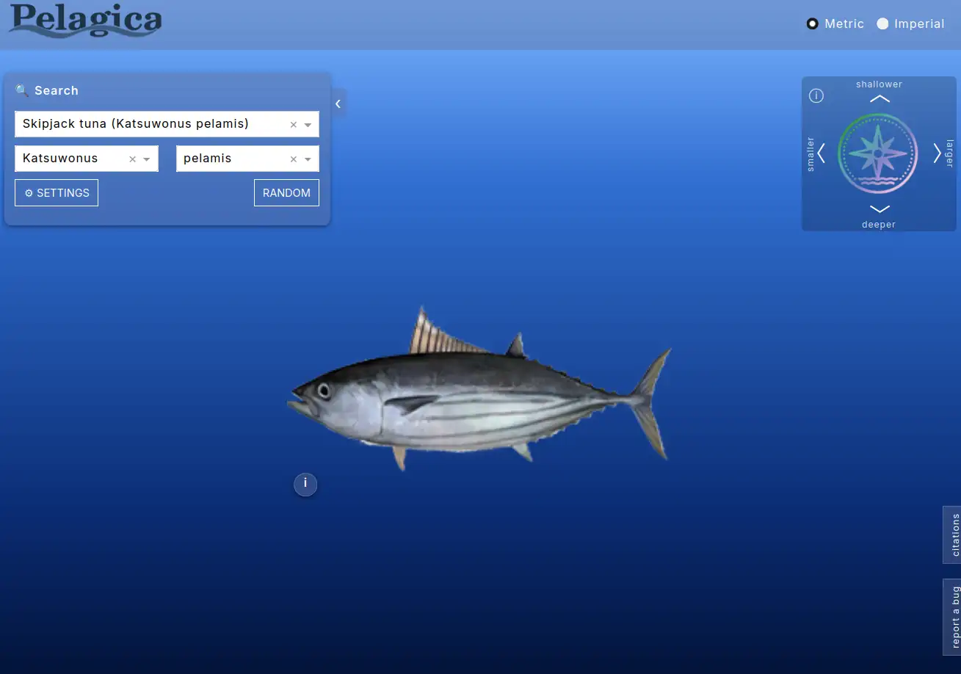Open the Skipjack tuna species dropdown

coord(308,124)
